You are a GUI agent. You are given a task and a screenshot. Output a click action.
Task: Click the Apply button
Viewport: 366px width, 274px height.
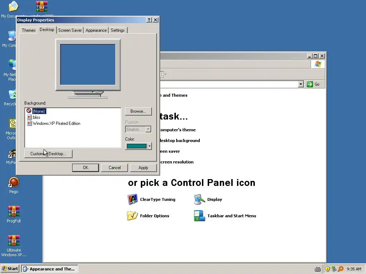[143, 168]
